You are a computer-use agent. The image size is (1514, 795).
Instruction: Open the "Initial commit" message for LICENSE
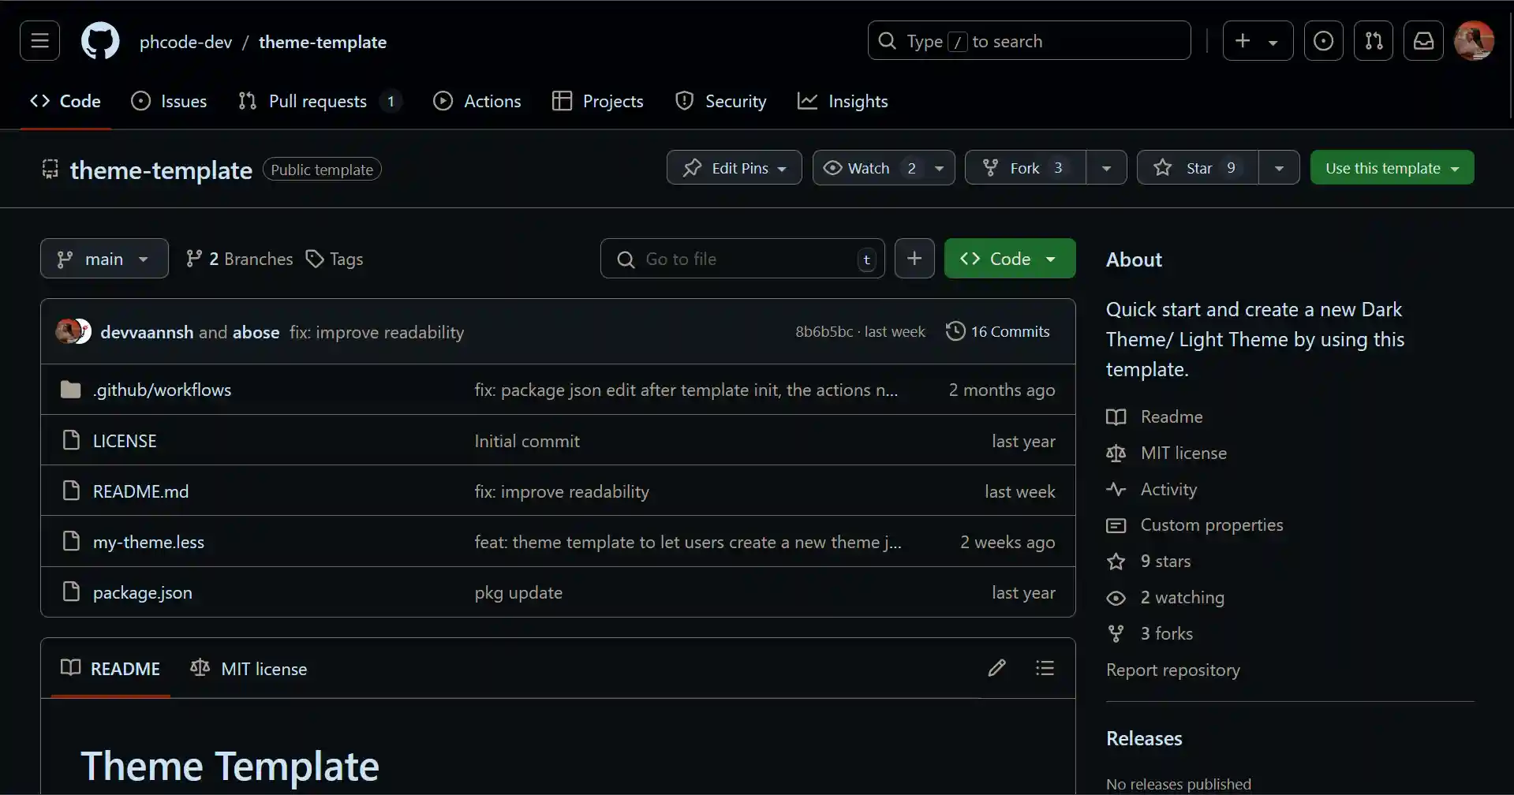527,441
